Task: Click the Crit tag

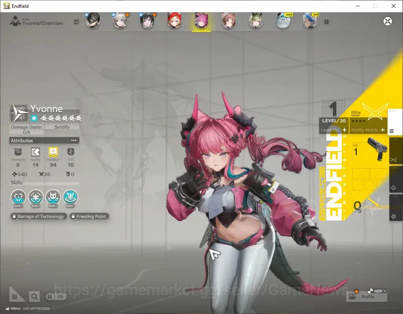Action: pos(26,132)
